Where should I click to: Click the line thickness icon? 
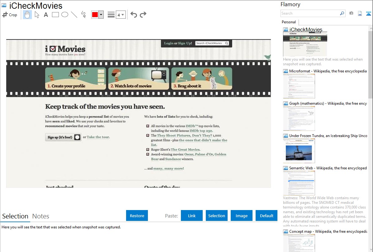pyautogui.click(x=111, y=15)
